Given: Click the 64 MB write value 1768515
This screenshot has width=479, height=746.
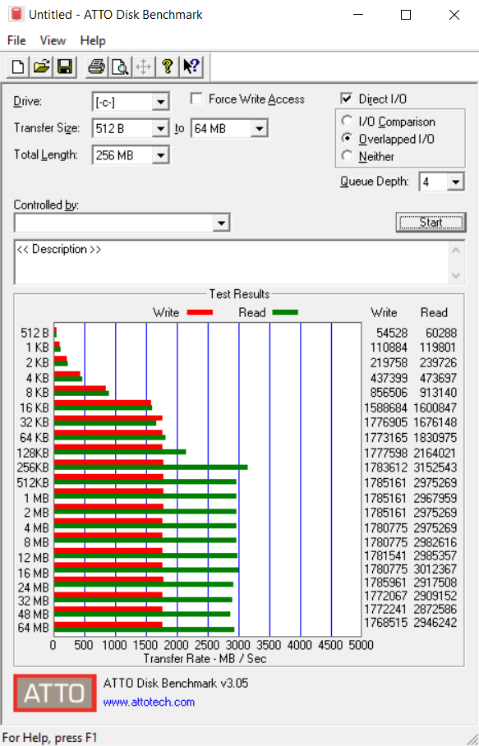Looking at the screenshot, I should click(385, 622).
